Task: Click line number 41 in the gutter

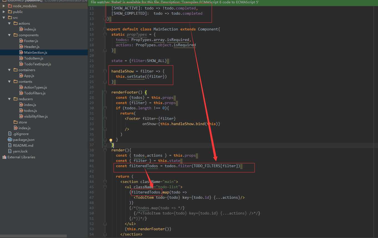Action: [x=92, y=166]
